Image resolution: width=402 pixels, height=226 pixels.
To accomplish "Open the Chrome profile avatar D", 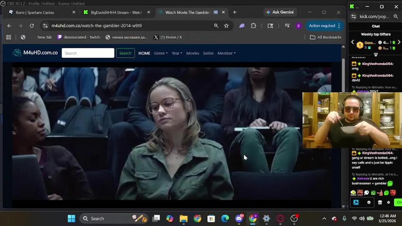I will (299, 26).
